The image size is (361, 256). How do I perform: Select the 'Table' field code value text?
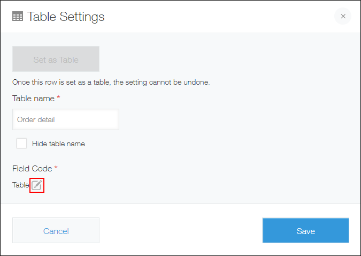pos(20,185)
